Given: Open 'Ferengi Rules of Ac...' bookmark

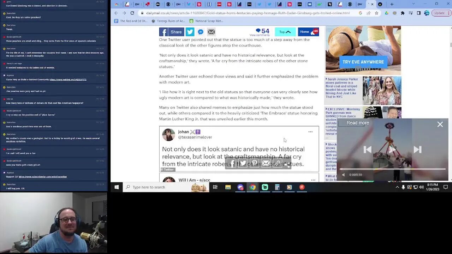Looking at the screenshot, I should coord(168,21).
